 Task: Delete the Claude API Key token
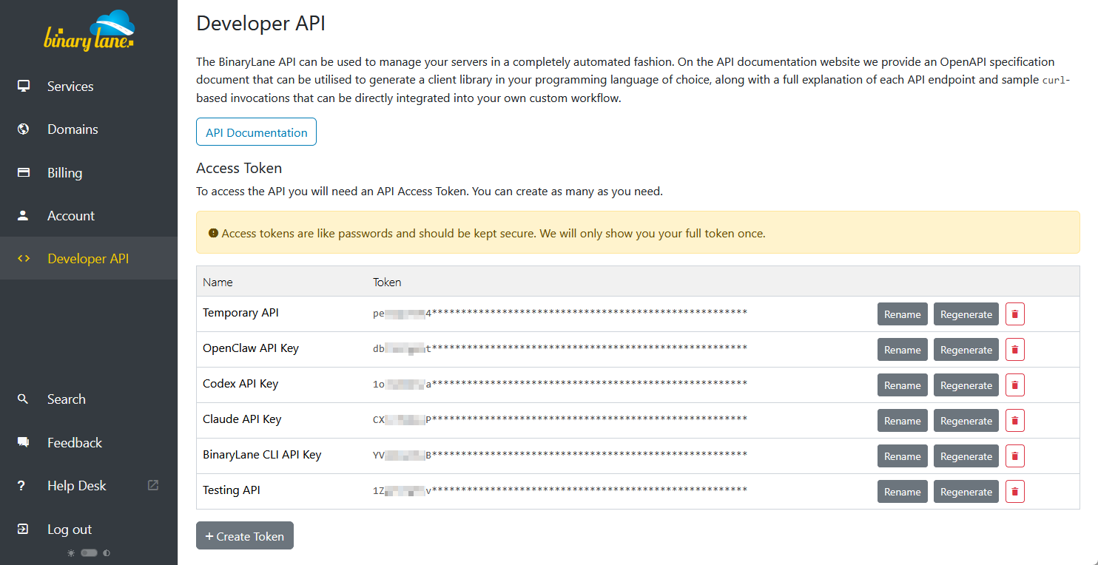pyautogui.click(x=1015, y=420)
